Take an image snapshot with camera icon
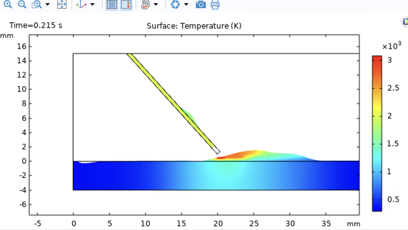408x230 pixels. point(201,4)
